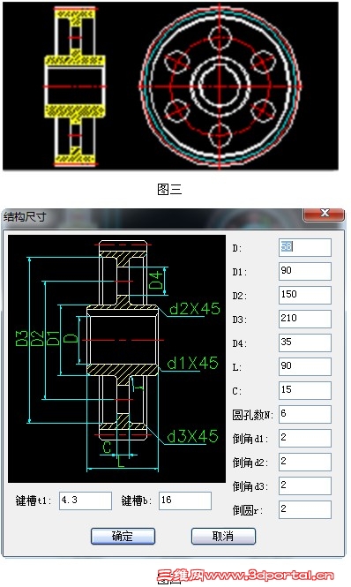Viewport: 351px width, 587px height.
Task: Click the 键槽t1 label
Action: tap(34, 500)
